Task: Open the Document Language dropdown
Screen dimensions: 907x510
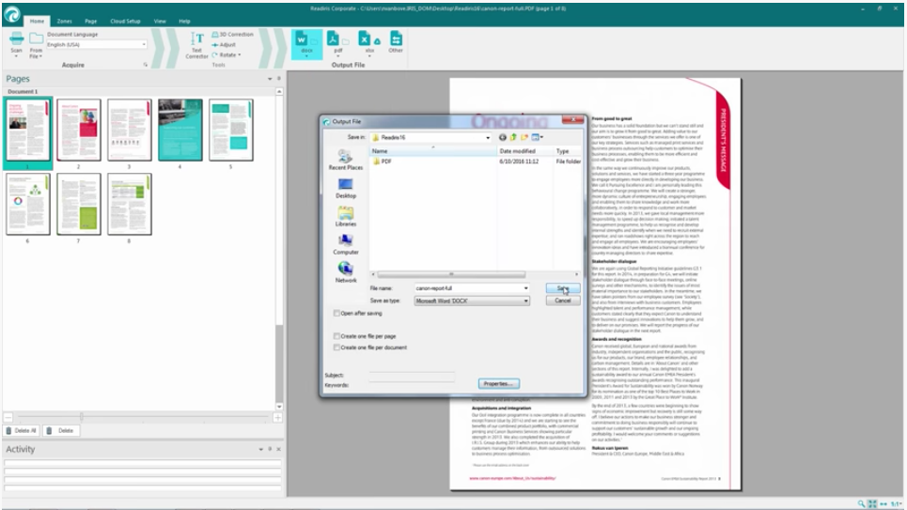Action: click(x=144, y=44)
